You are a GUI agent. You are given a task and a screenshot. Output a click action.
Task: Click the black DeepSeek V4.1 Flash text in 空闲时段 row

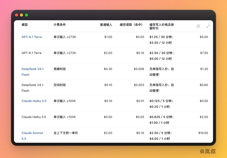(32, 88)
